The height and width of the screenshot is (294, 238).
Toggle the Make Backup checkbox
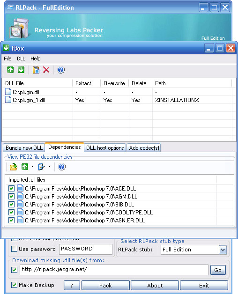[14, 285]
